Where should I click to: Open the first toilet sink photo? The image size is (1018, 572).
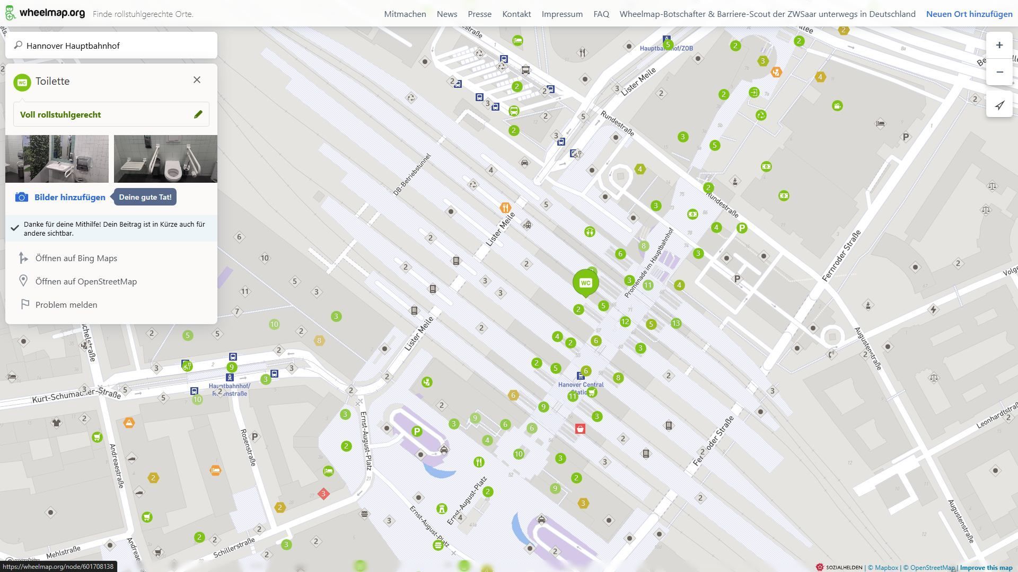coord(57,159)
